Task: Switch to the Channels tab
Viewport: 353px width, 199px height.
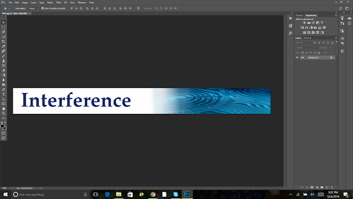Action: click(x=307, y=38)
